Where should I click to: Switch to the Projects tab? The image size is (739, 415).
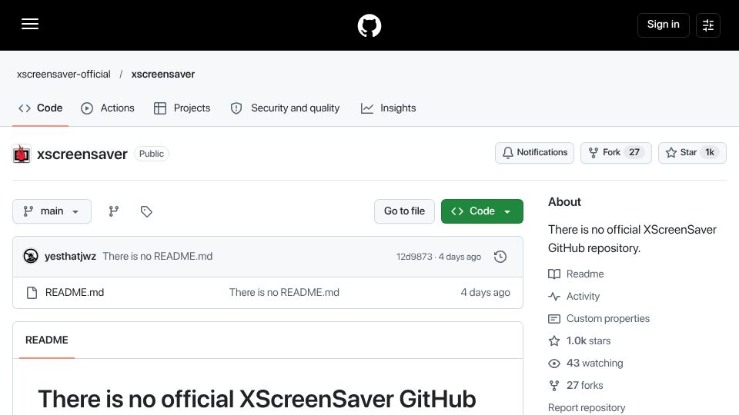[x=182, y=108]
